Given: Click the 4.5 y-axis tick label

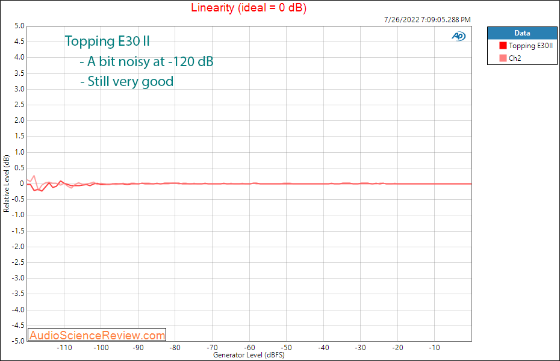Looking at the screenshot, I should point(20,42).
